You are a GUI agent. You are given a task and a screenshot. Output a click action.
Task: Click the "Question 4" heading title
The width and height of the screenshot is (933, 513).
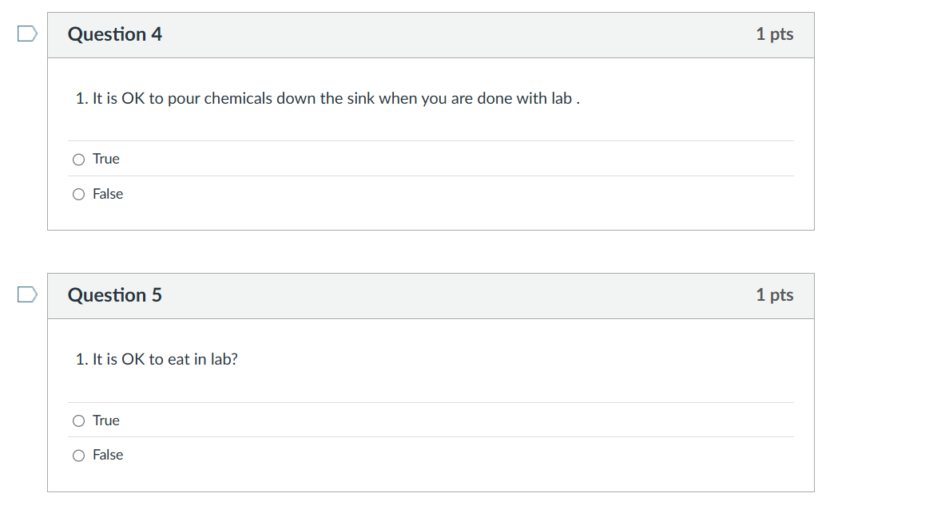pos(115,34)
